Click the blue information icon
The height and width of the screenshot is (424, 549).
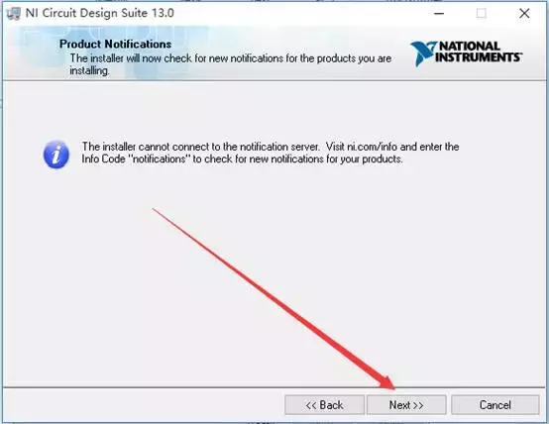(56, 155)
